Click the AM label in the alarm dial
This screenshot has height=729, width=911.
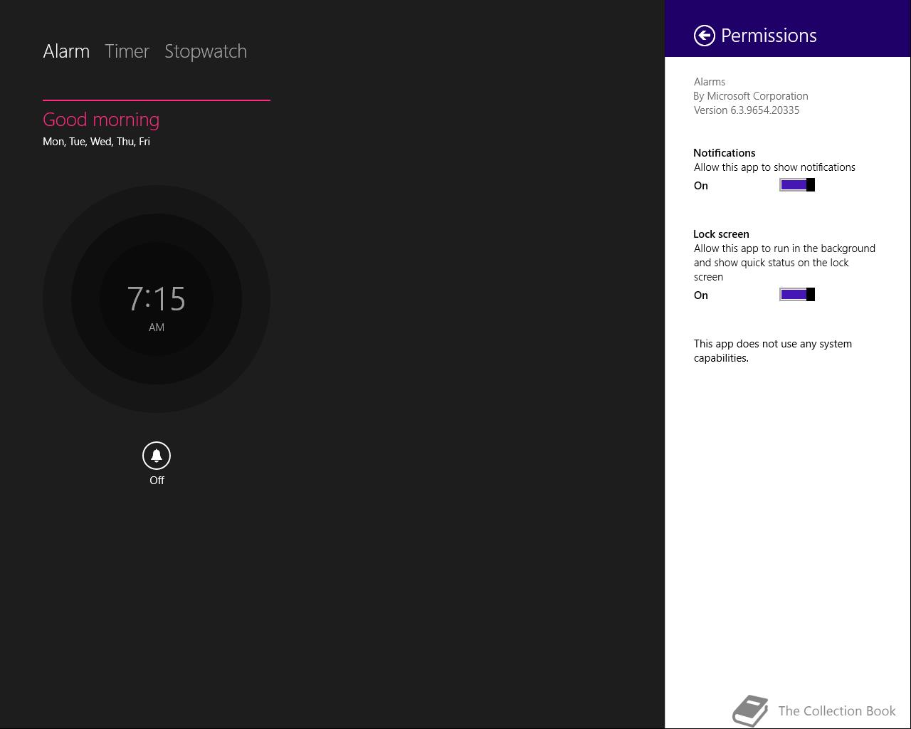(157, 327)
